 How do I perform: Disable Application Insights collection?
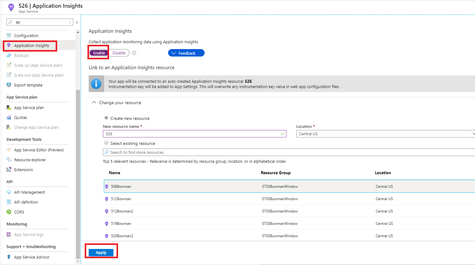pyautogui.click(x=119, y=53)
